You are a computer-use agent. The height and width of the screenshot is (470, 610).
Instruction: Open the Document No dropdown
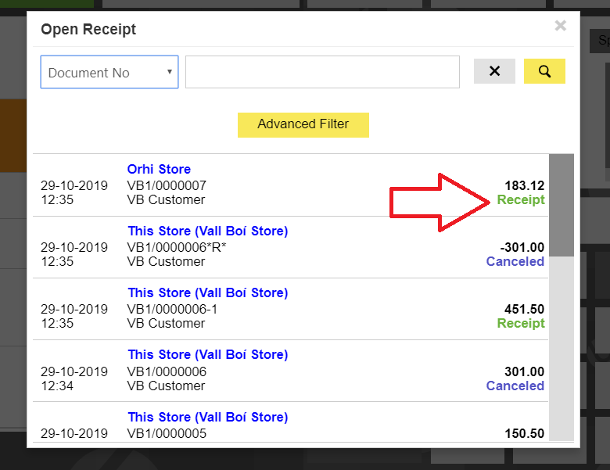pos(109,72)
